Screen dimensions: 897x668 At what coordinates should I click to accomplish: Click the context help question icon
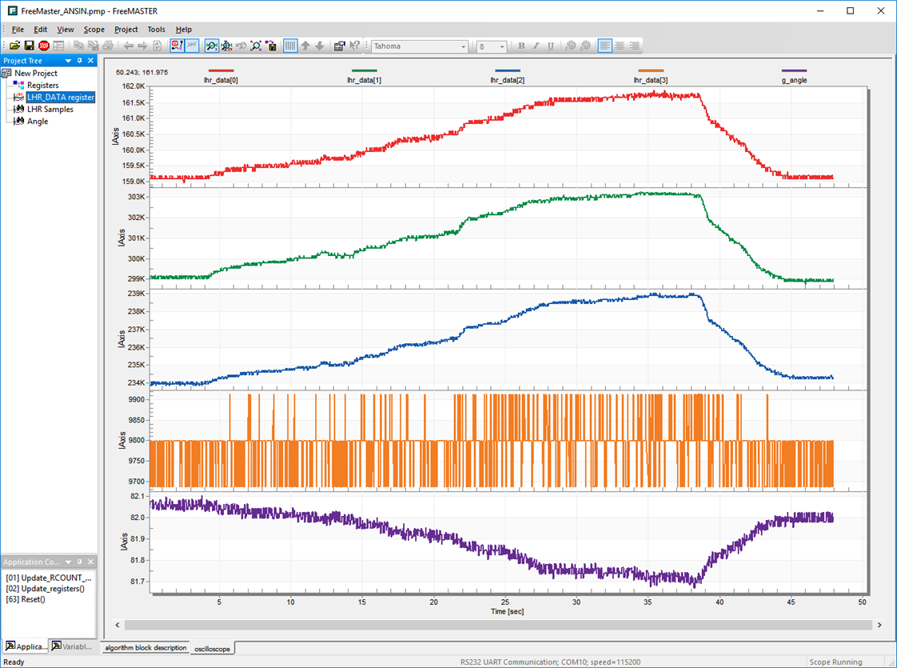pyautogui.click(x=355, y=46)
